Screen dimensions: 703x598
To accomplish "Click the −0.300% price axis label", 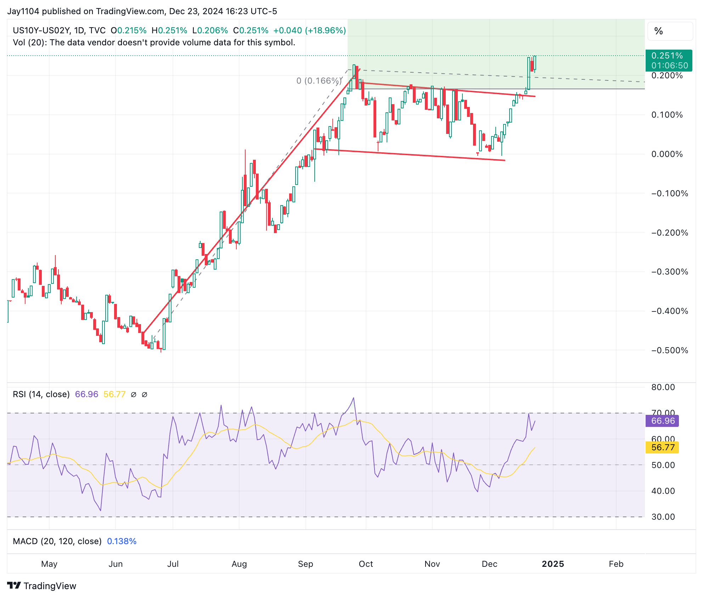I will (670, 272).
